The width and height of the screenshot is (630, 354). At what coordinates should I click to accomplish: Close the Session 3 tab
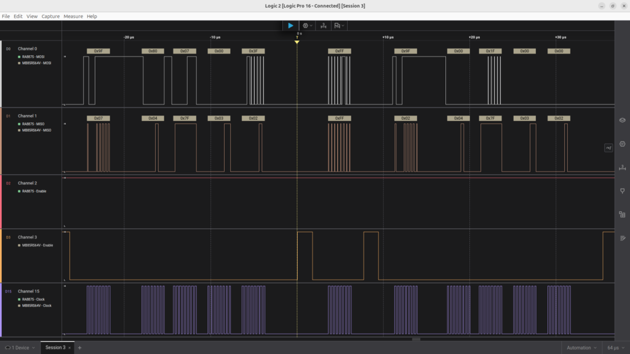point(70,348)
